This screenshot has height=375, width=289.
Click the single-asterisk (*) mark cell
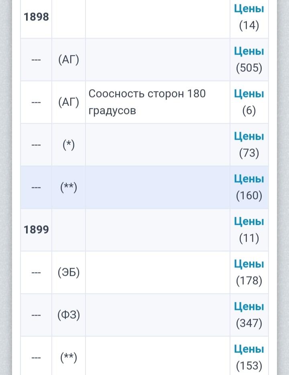pos(69,145)
